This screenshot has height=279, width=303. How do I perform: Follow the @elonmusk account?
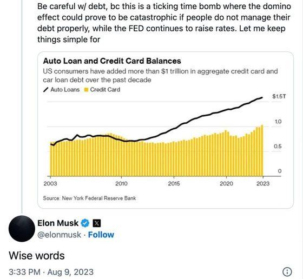coord(101,235)
